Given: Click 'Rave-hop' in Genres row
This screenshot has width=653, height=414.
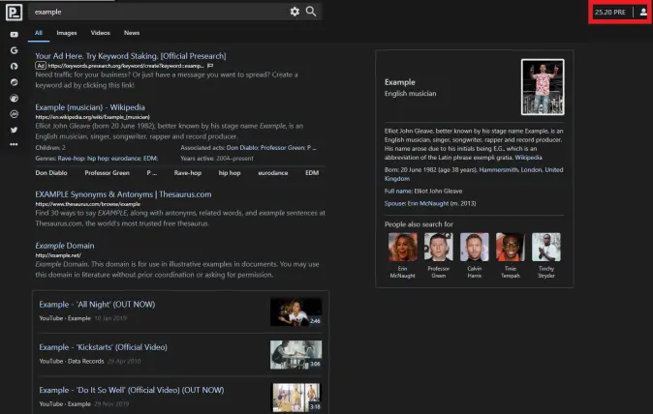Looking at the screenshot, I should (72, 159).
